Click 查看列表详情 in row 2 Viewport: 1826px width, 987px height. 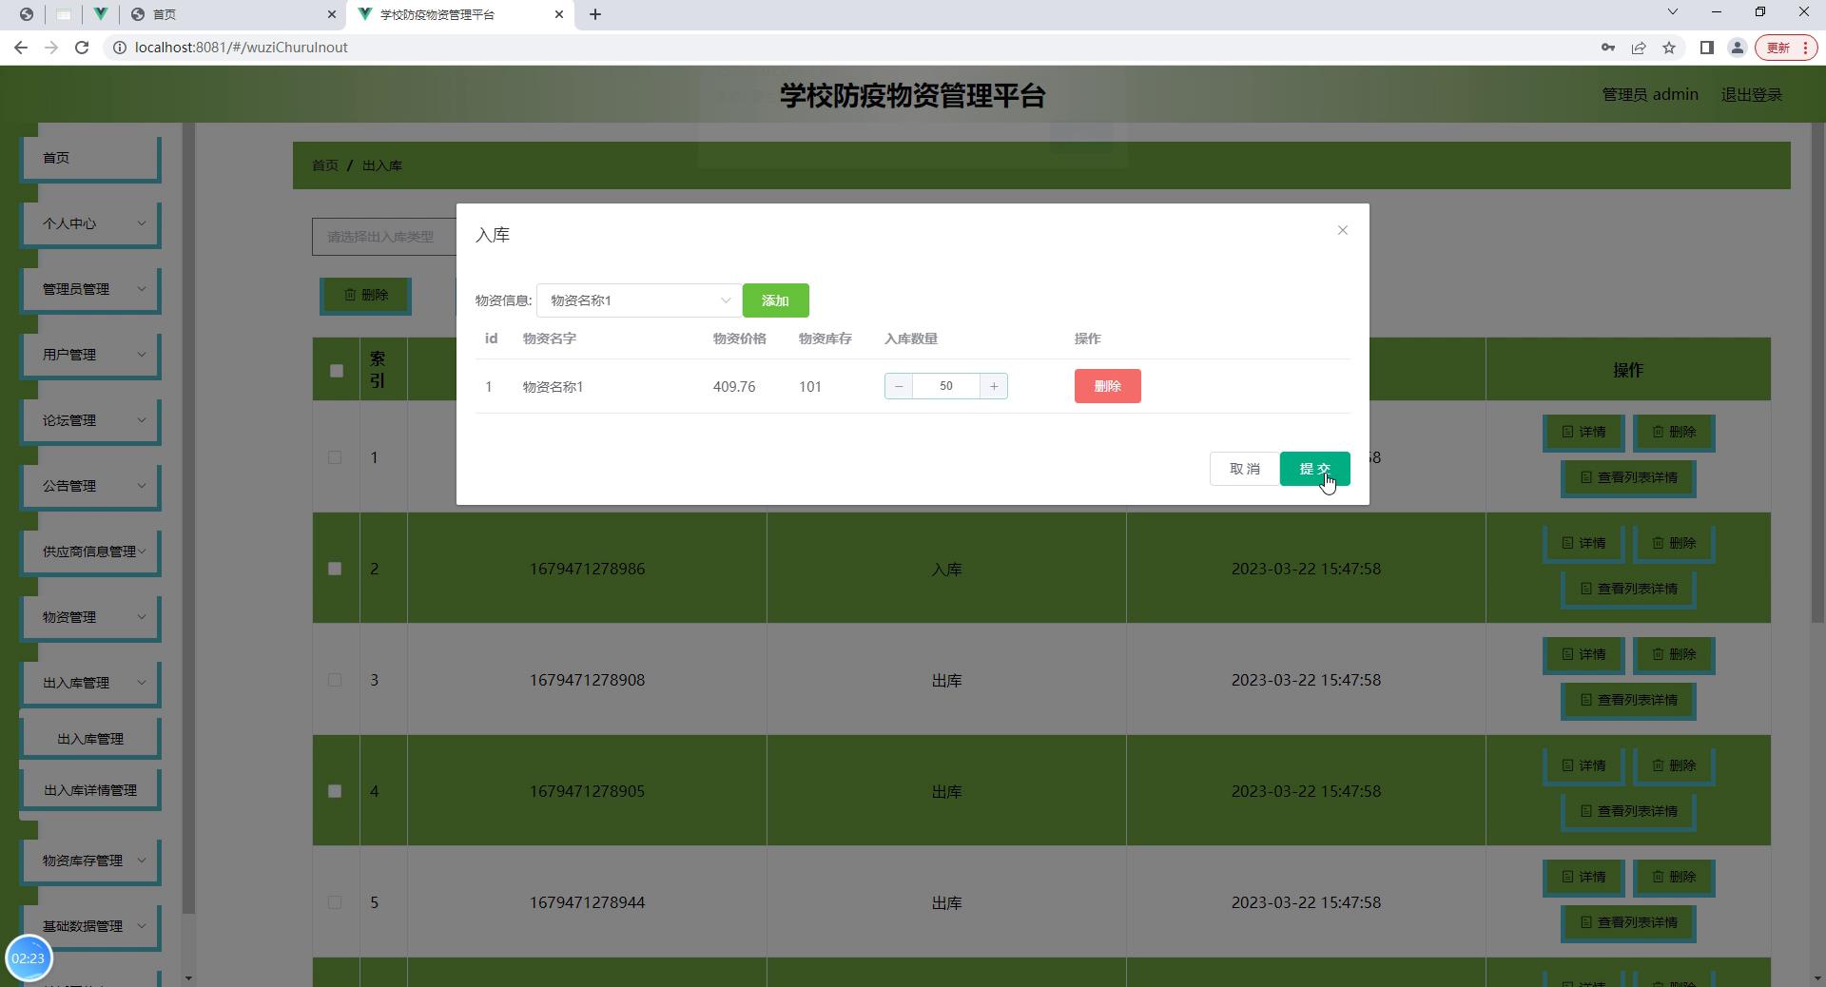tap(1628, 589)
